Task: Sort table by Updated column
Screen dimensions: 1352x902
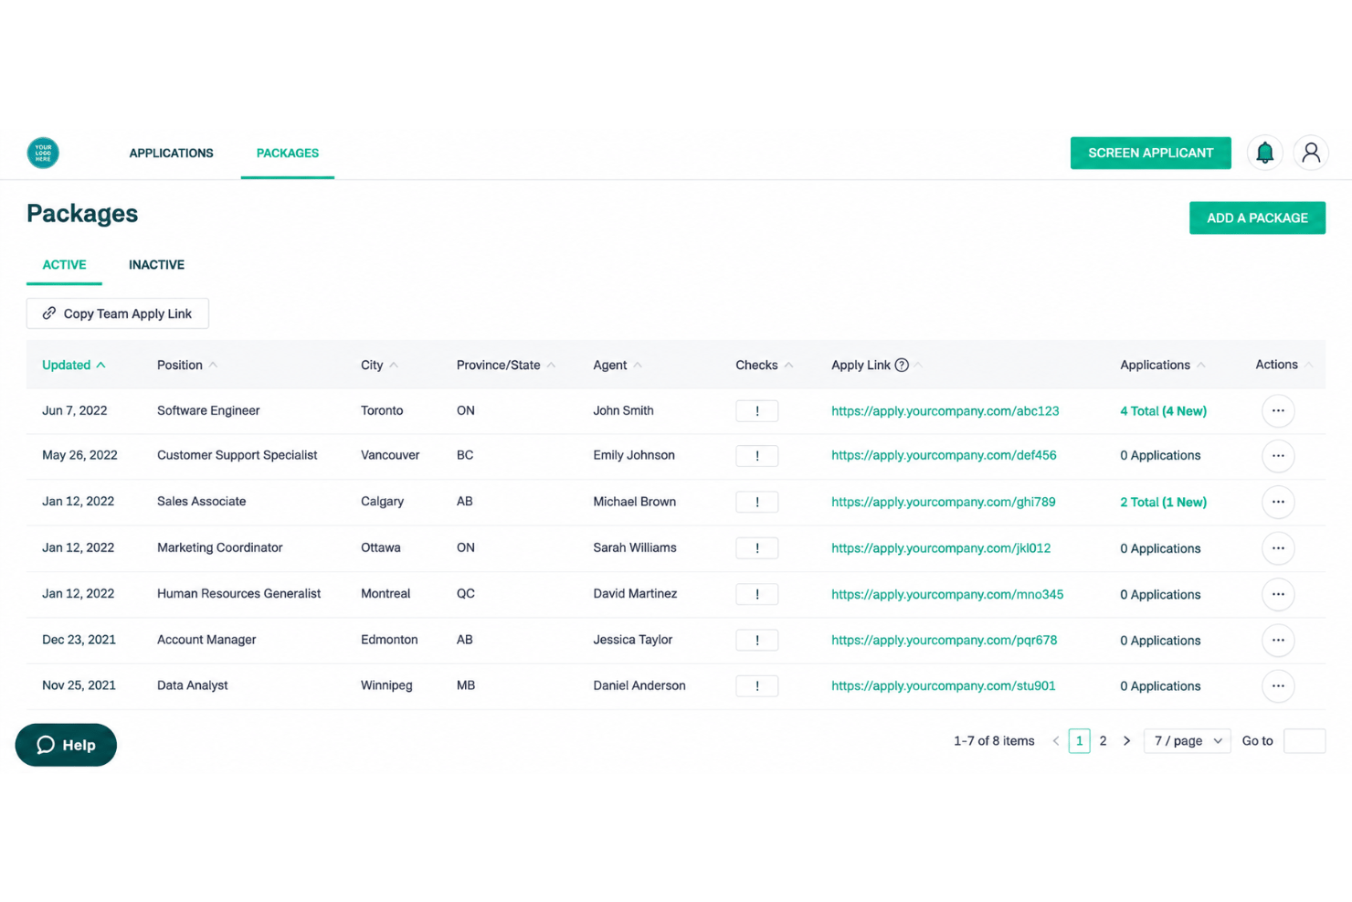Action: click(74, 365)
